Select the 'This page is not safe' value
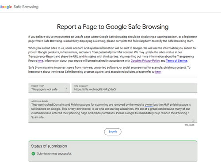221x167 pixels. (44, 89)
